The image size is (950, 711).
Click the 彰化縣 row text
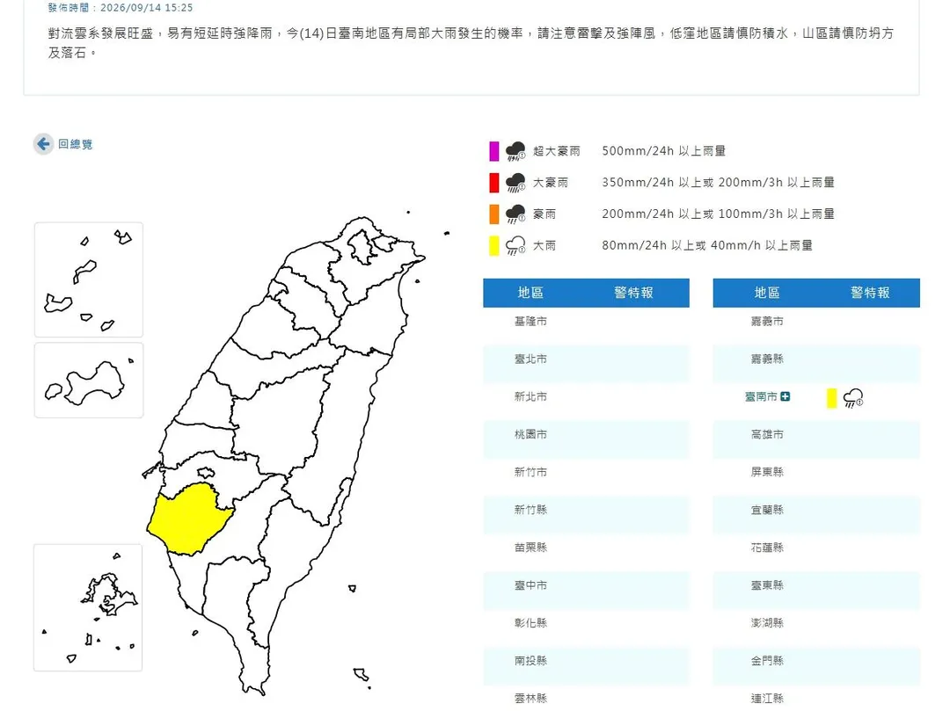530,622
